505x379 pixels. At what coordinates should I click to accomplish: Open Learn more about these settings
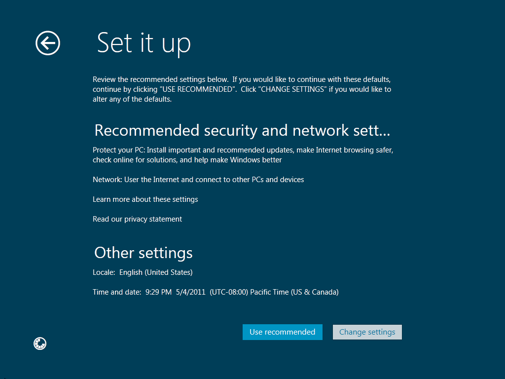[145, 199]
